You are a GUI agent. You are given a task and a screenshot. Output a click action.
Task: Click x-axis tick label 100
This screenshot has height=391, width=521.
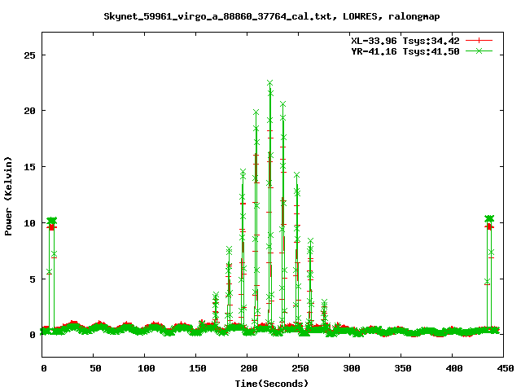[147, 368]
